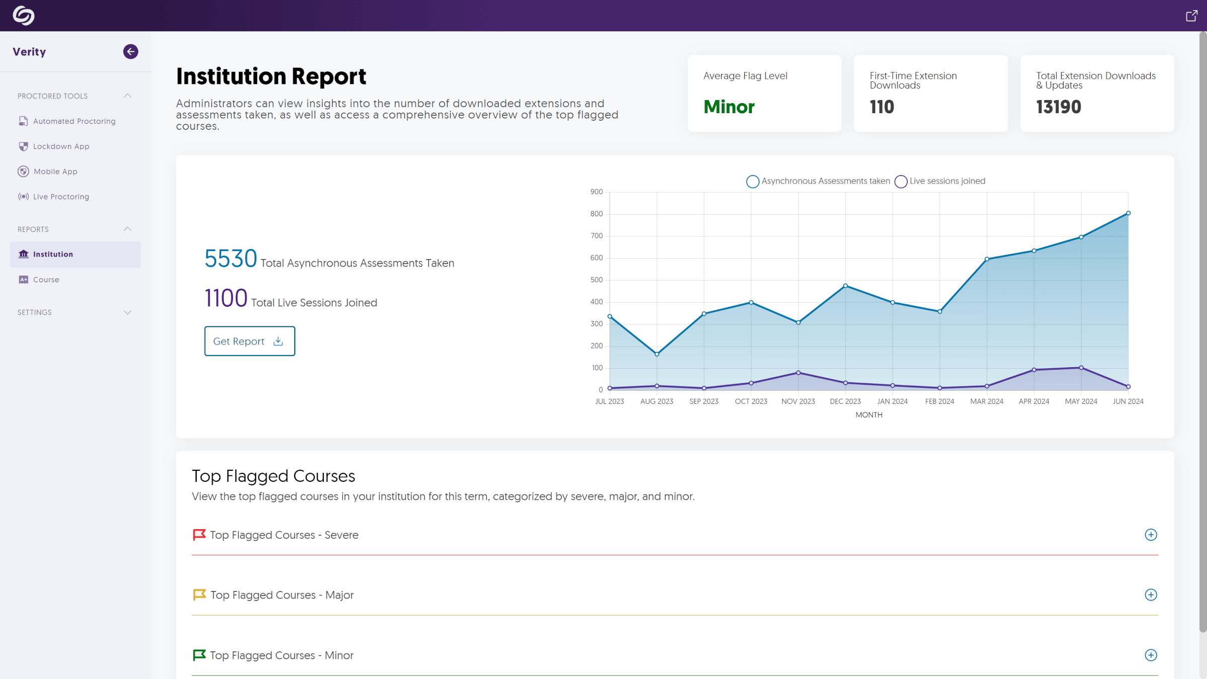Expand Top Flagged Courses - Severe
Viewport: 1207px width, 679px height.
pos(1151,535)
